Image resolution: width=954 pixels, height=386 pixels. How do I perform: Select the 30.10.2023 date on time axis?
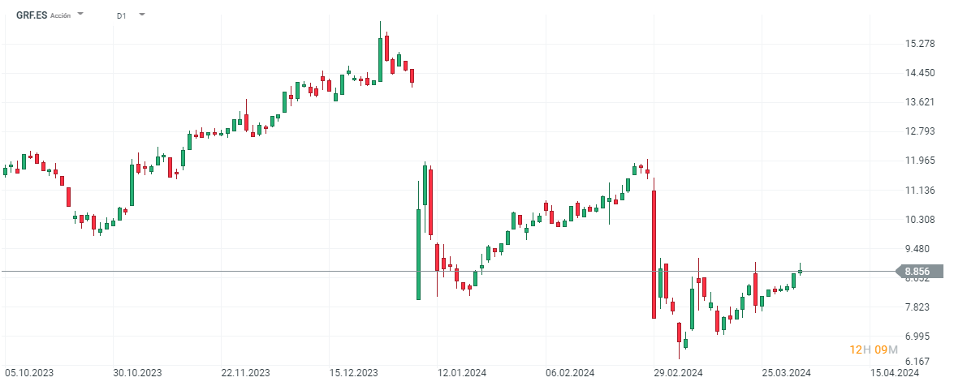[137, 373]
